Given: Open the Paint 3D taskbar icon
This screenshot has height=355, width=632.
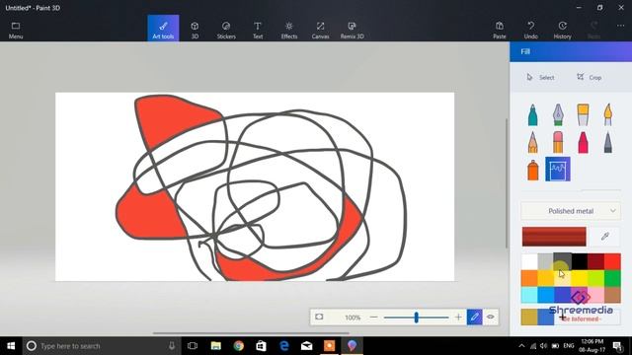Looking at the screenshot, I should [x=352, y=346].
